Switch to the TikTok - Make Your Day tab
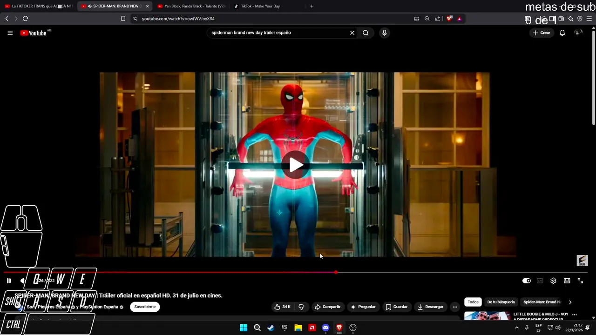This screenshot has height=335, width=596. pyautogui.click(x=268, y=6)
